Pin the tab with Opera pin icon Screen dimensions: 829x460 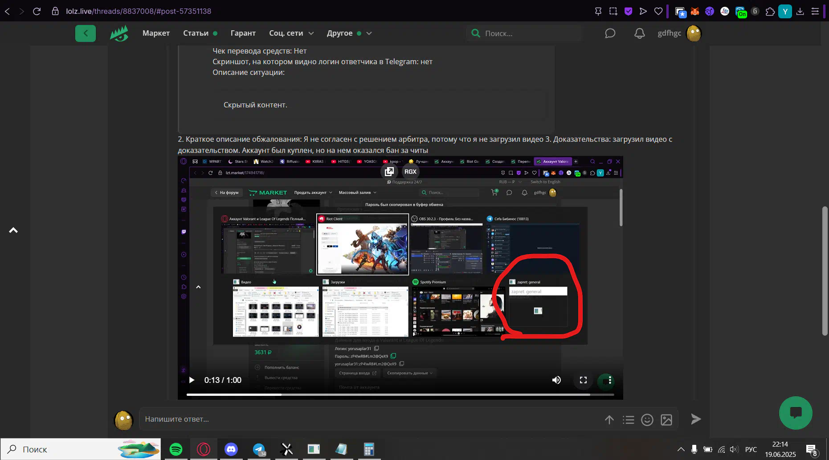pos(598,11)
